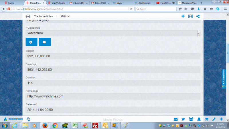This screenshot has height=129, width=229.
Task: Open The Incredibles breadcrumb link
Action: pos(44,16)
